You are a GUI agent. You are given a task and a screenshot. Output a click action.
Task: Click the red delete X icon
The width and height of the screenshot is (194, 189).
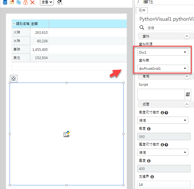click(32, 2)
